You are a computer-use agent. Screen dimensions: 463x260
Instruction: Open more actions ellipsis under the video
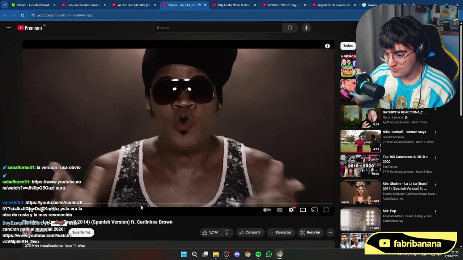(330, 233)
